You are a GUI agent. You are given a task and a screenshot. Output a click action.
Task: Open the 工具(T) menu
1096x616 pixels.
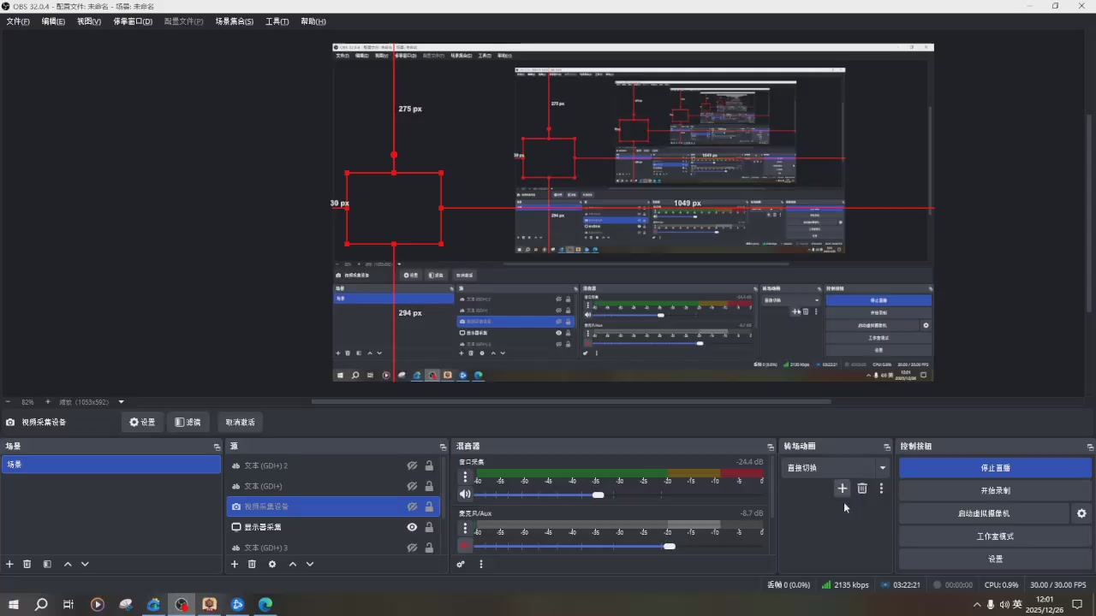pos(277,21)
